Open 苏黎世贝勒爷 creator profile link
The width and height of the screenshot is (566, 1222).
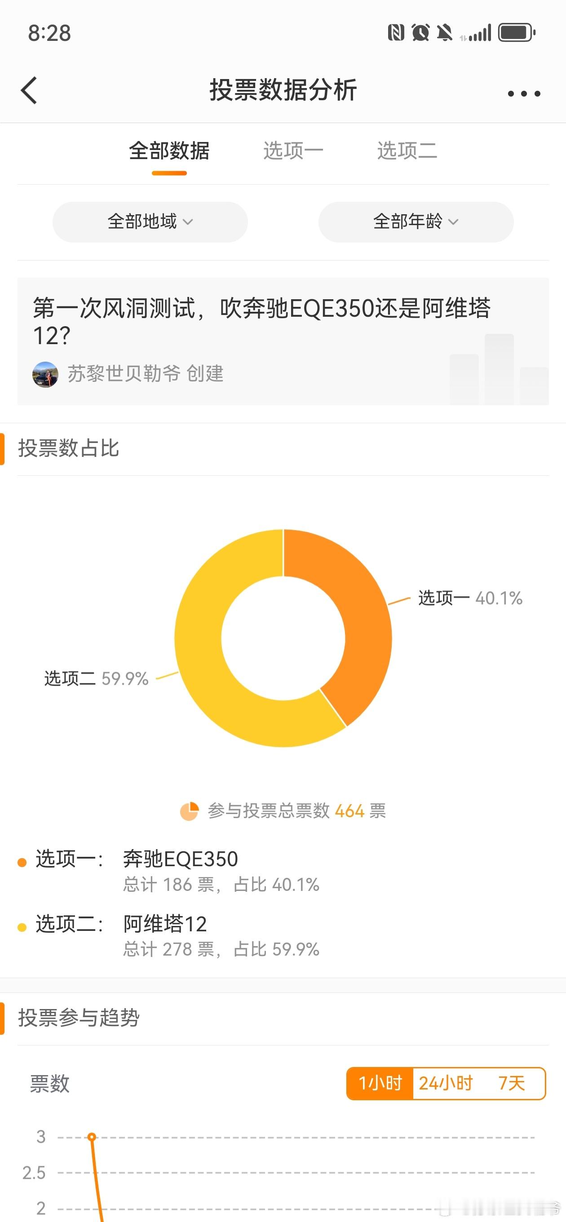point(124,374)
